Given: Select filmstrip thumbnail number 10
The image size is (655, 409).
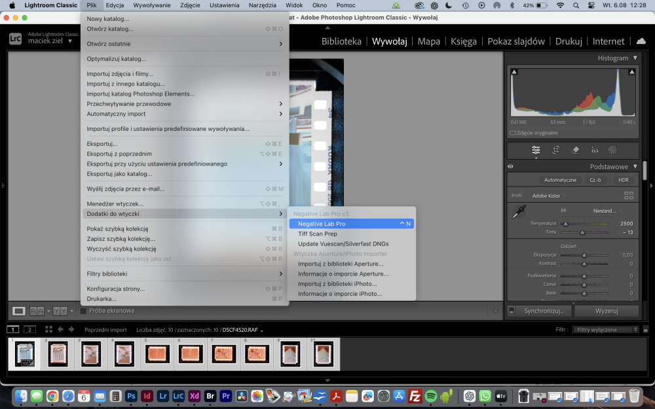Looking at the screenshot, I should pos(324,354).
